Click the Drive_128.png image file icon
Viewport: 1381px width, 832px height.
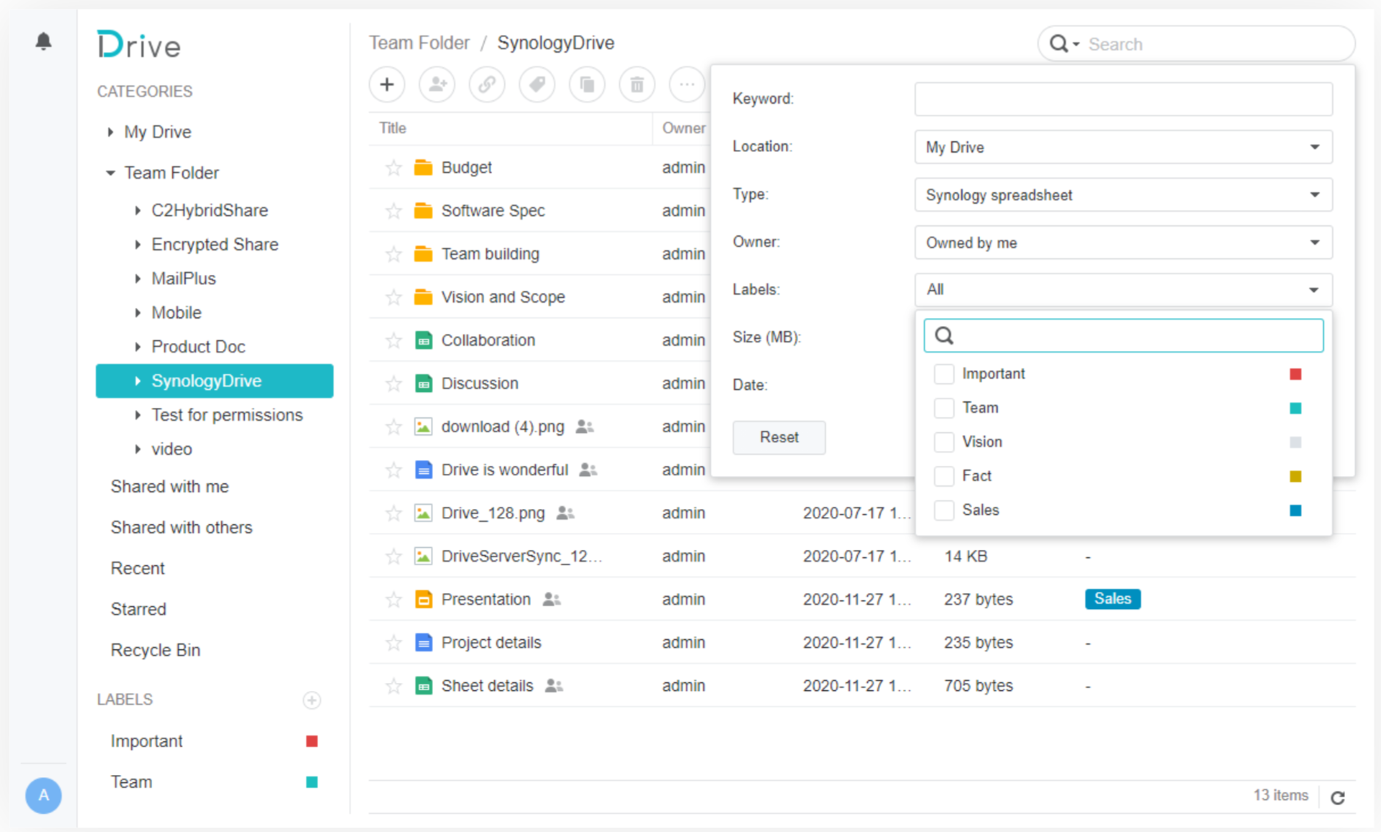coord(423,513)
